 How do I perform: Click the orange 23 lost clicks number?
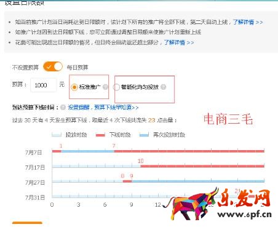[x=151, y=120]
